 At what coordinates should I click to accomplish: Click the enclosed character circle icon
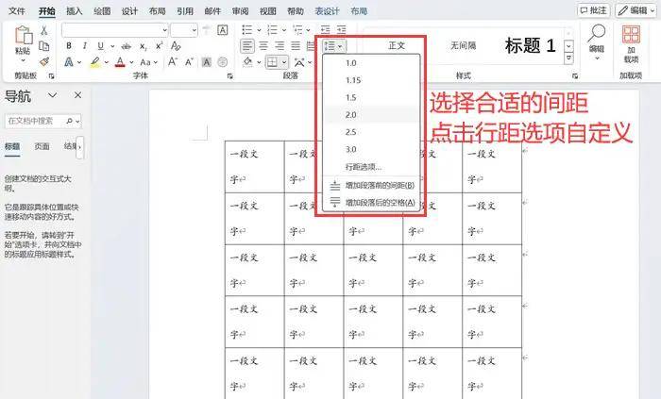coord(223,62)
